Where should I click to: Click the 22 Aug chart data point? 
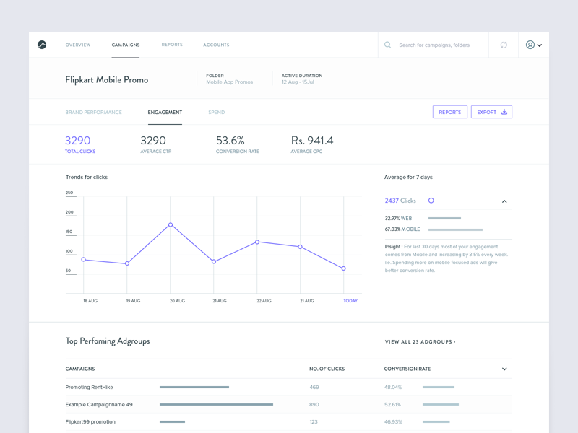click(257, 242)
